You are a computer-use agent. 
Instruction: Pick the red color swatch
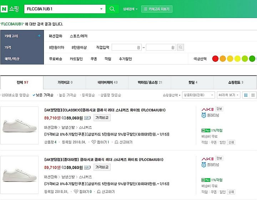(x=215, y=58)
